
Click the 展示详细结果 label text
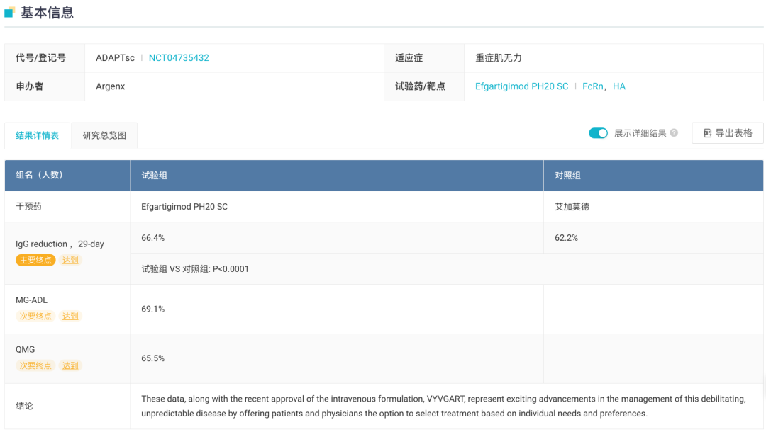pyautogui.click(x=640, y=133)
